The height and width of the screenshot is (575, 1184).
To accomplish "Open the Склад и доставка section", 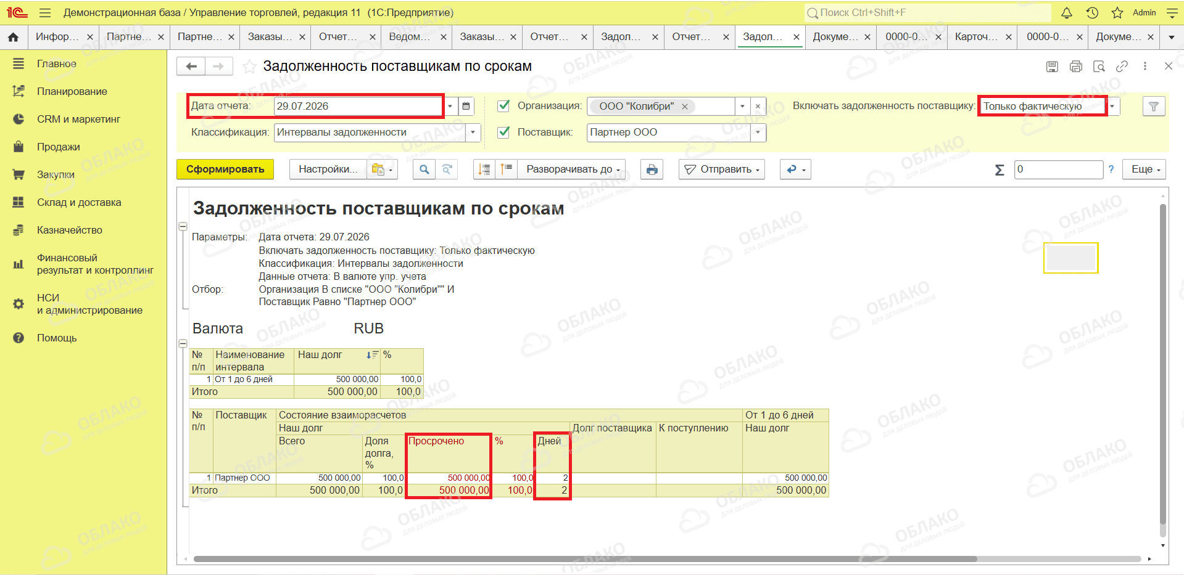I will tap(79, 202).
